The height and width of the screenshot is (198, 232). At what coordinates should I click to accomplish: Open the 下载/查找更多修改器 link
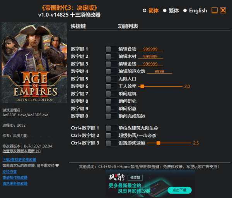tap(19, 160)
